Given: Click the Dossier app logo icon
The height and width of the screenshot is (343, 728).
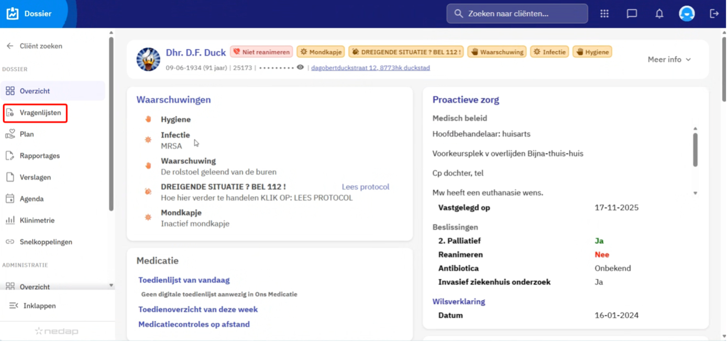Looking at the screenshot, I should [x=12, y=14].
